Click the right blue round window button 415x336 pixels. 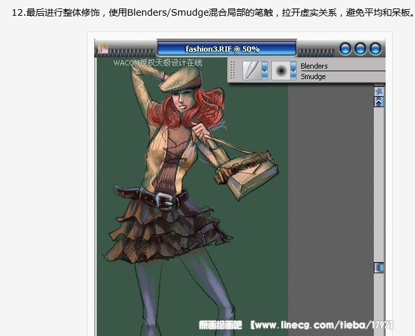pyautogui.click(x=375, y=49)
